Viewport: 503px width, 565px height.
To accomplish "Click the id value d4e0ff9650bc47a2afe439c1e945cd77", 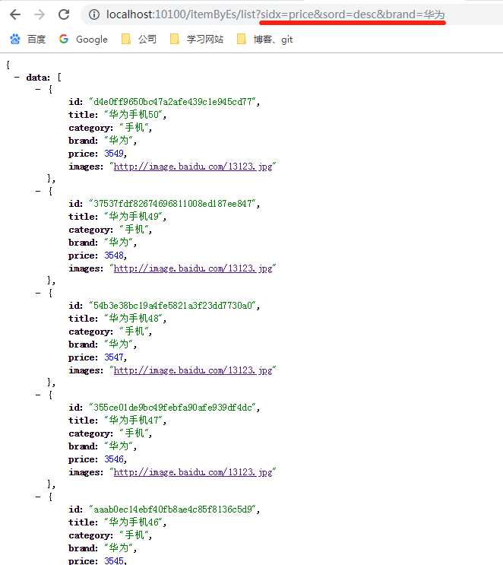I will (172, 102).
